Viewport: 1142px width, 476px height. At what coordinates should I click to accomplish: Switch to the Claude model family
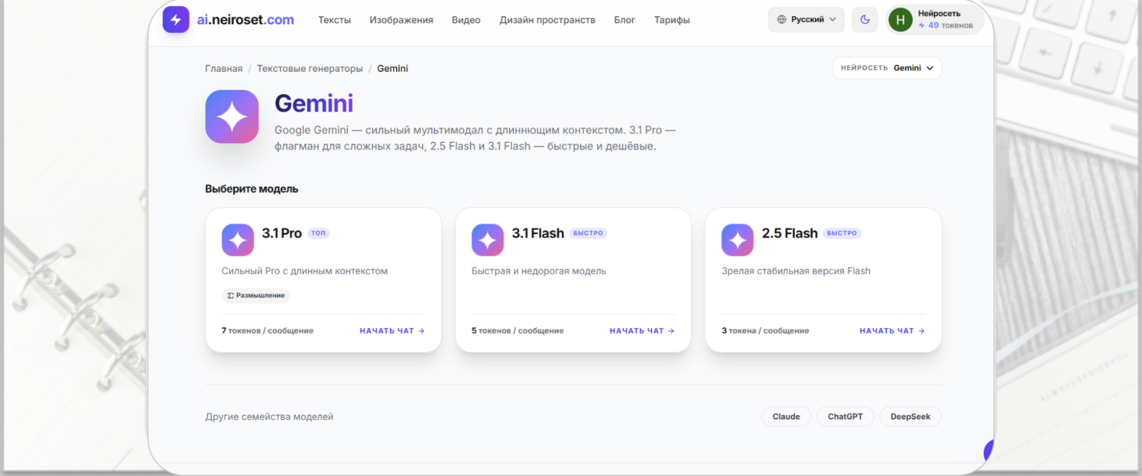tap(786, 417)
